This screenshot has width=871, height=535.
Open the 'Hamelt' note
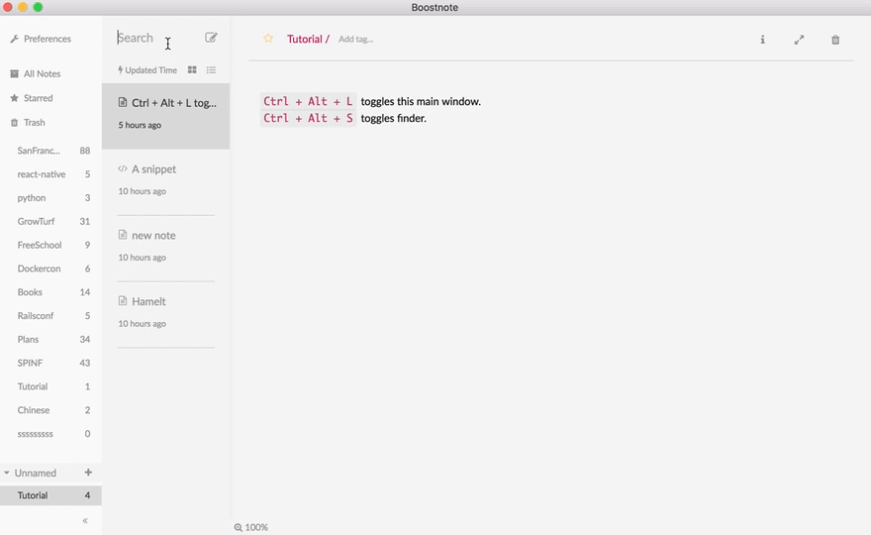[165, 314]
